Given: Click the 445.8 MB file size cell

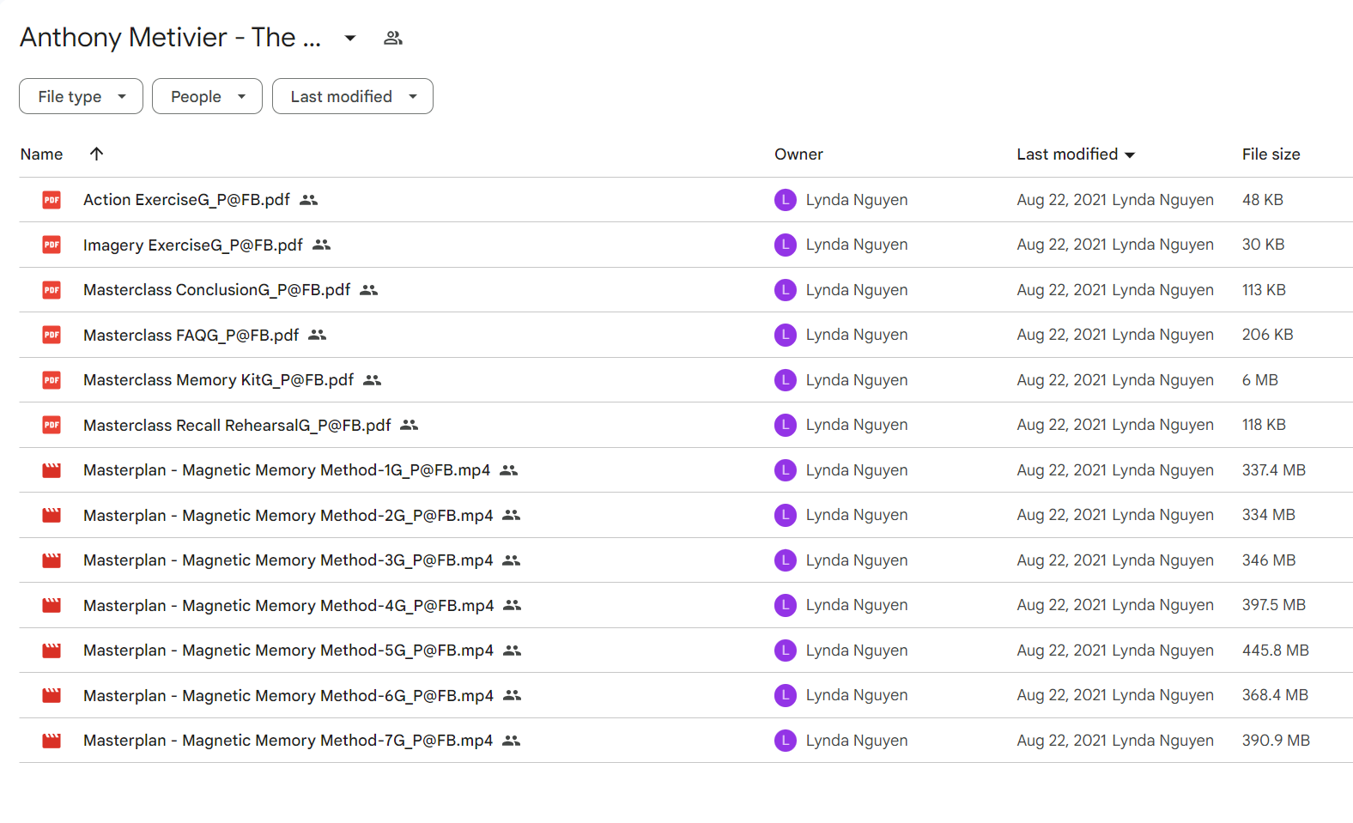Looking at the screenshot, I should (x=1276, y=651).
